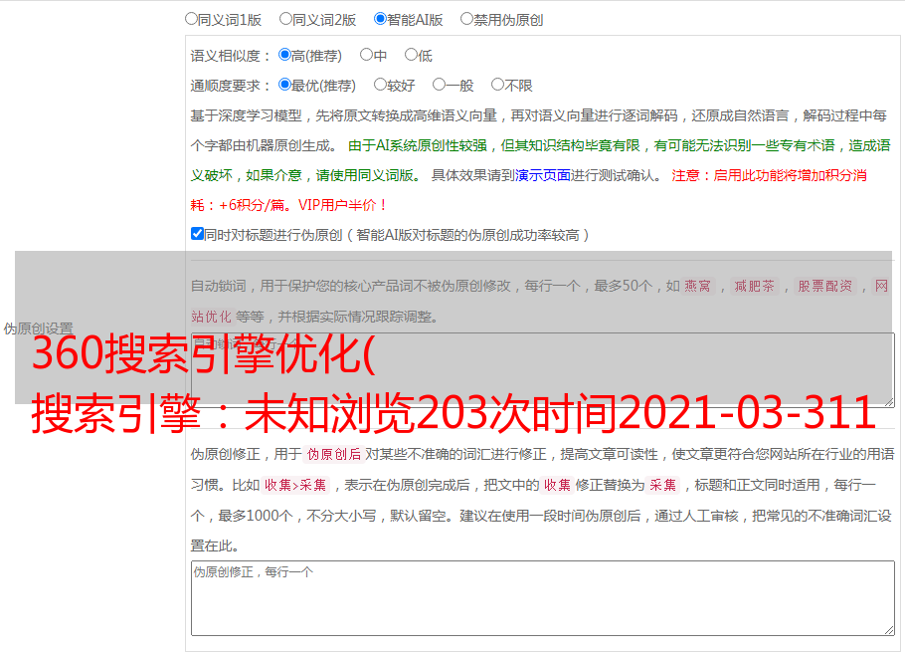Set 通顺度要求 to 最优(推荐)
The image size is (906, 655).
click(x=284, y=85)
